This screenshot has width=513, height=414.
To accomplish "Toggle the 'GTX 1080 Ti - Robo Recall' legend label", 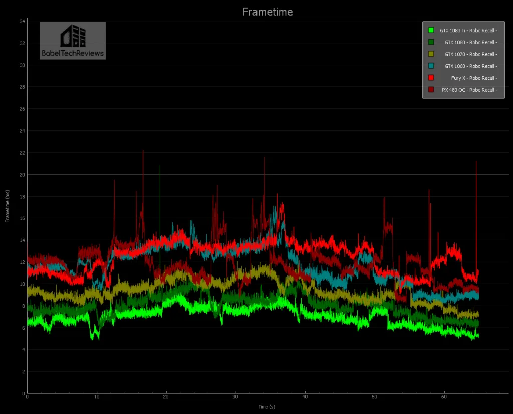I will point(468,30).
